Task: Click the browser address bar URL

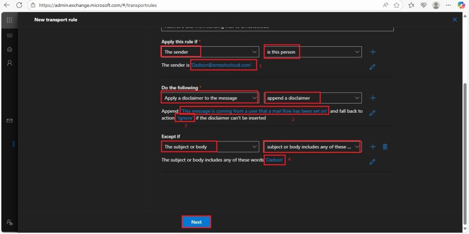Action: [98, 5]
